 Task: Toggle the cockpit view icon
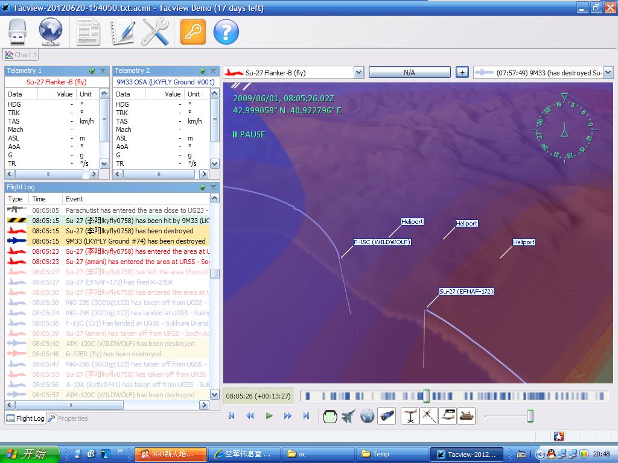330,416
